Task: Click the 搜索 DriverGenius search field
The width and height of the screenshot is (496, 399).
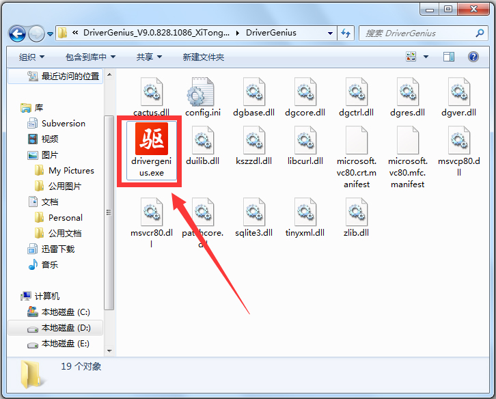Action: 424,33
